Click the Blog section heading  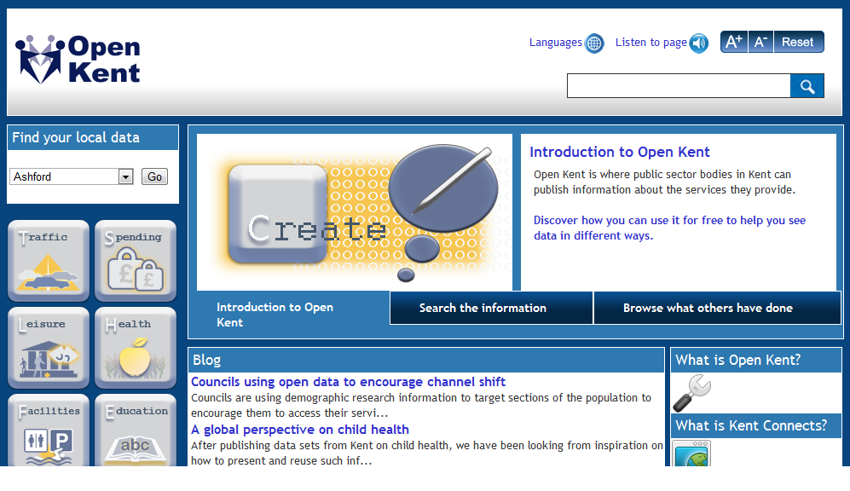pyautogui.click(x=206, y=361)
